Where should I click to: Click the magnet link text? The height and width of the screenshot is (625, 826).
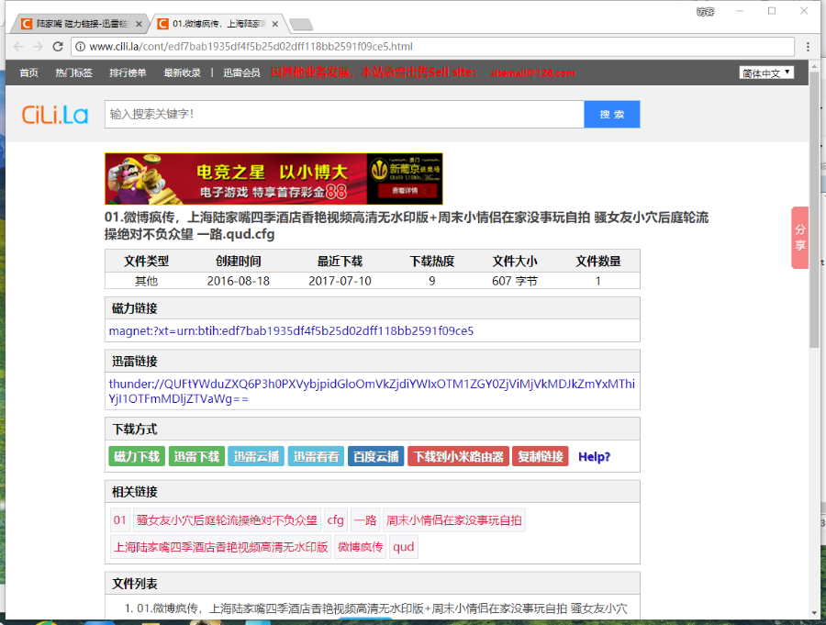pos(291,331)
